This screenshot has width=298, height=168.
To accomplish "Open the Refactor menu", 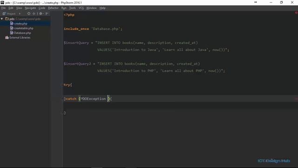I will 53,8.
